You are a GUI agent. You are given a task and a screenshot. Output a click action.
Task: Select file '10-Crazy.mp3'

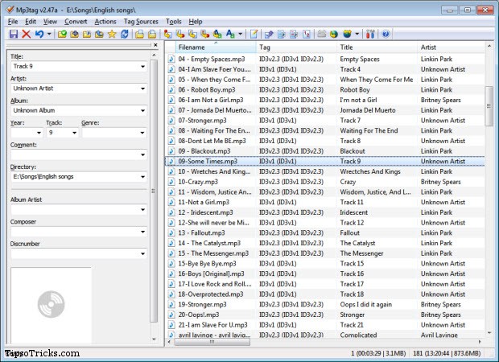pos(325,182)
